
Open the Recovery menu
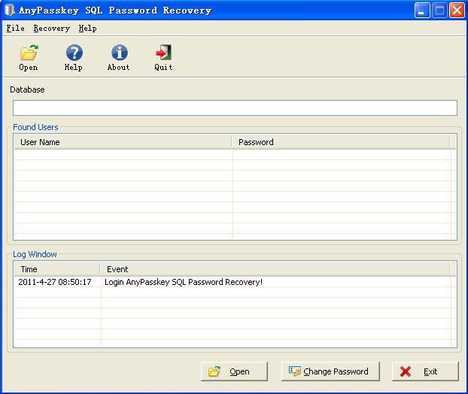(x=52, y=29)
